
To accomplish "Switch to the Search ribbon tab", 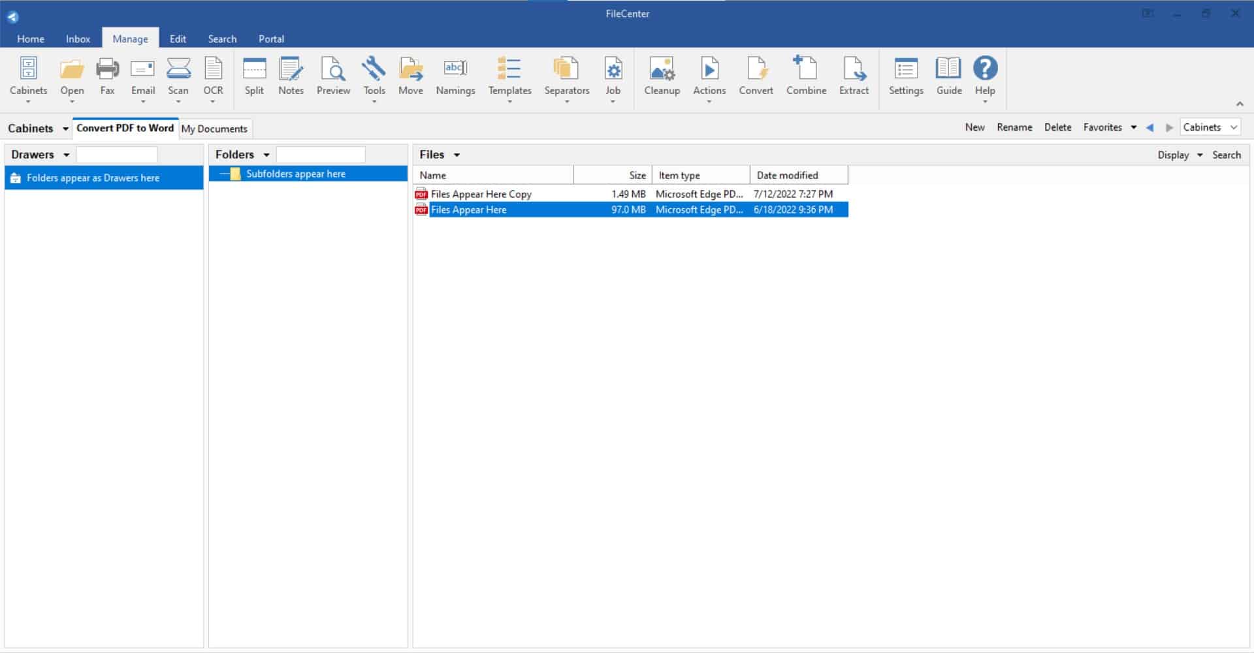I will [222, 39].
